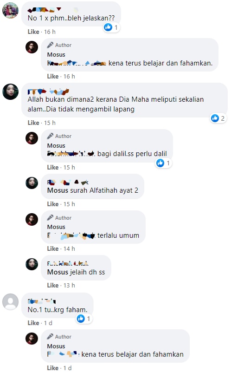Open avatar of "Allah bukan dimana2" commenter
244x372 pixels.
(10, 91)
